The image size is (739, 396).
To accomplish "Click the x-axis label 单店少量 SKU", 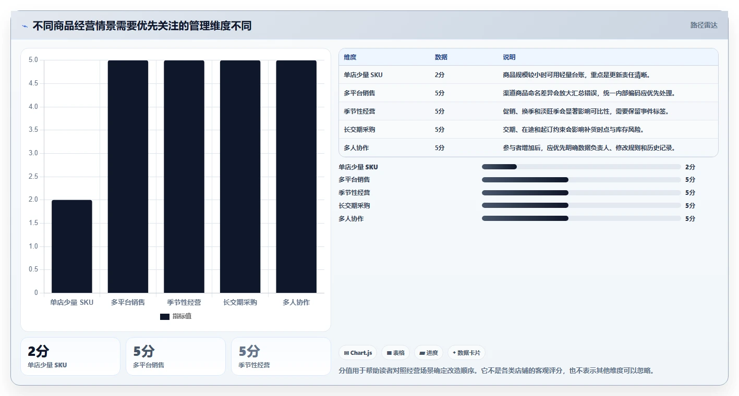I will pos(72,302).
